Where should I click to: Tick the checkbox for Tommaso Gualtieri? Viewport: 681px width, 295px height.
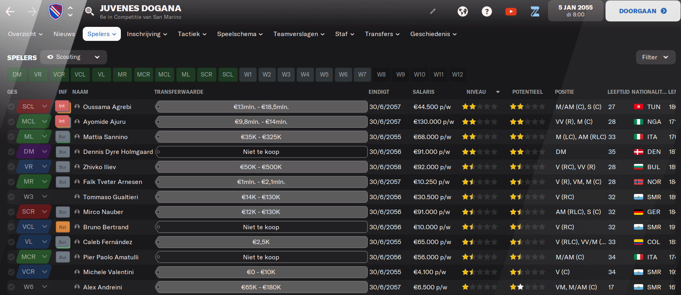point(11,197)
